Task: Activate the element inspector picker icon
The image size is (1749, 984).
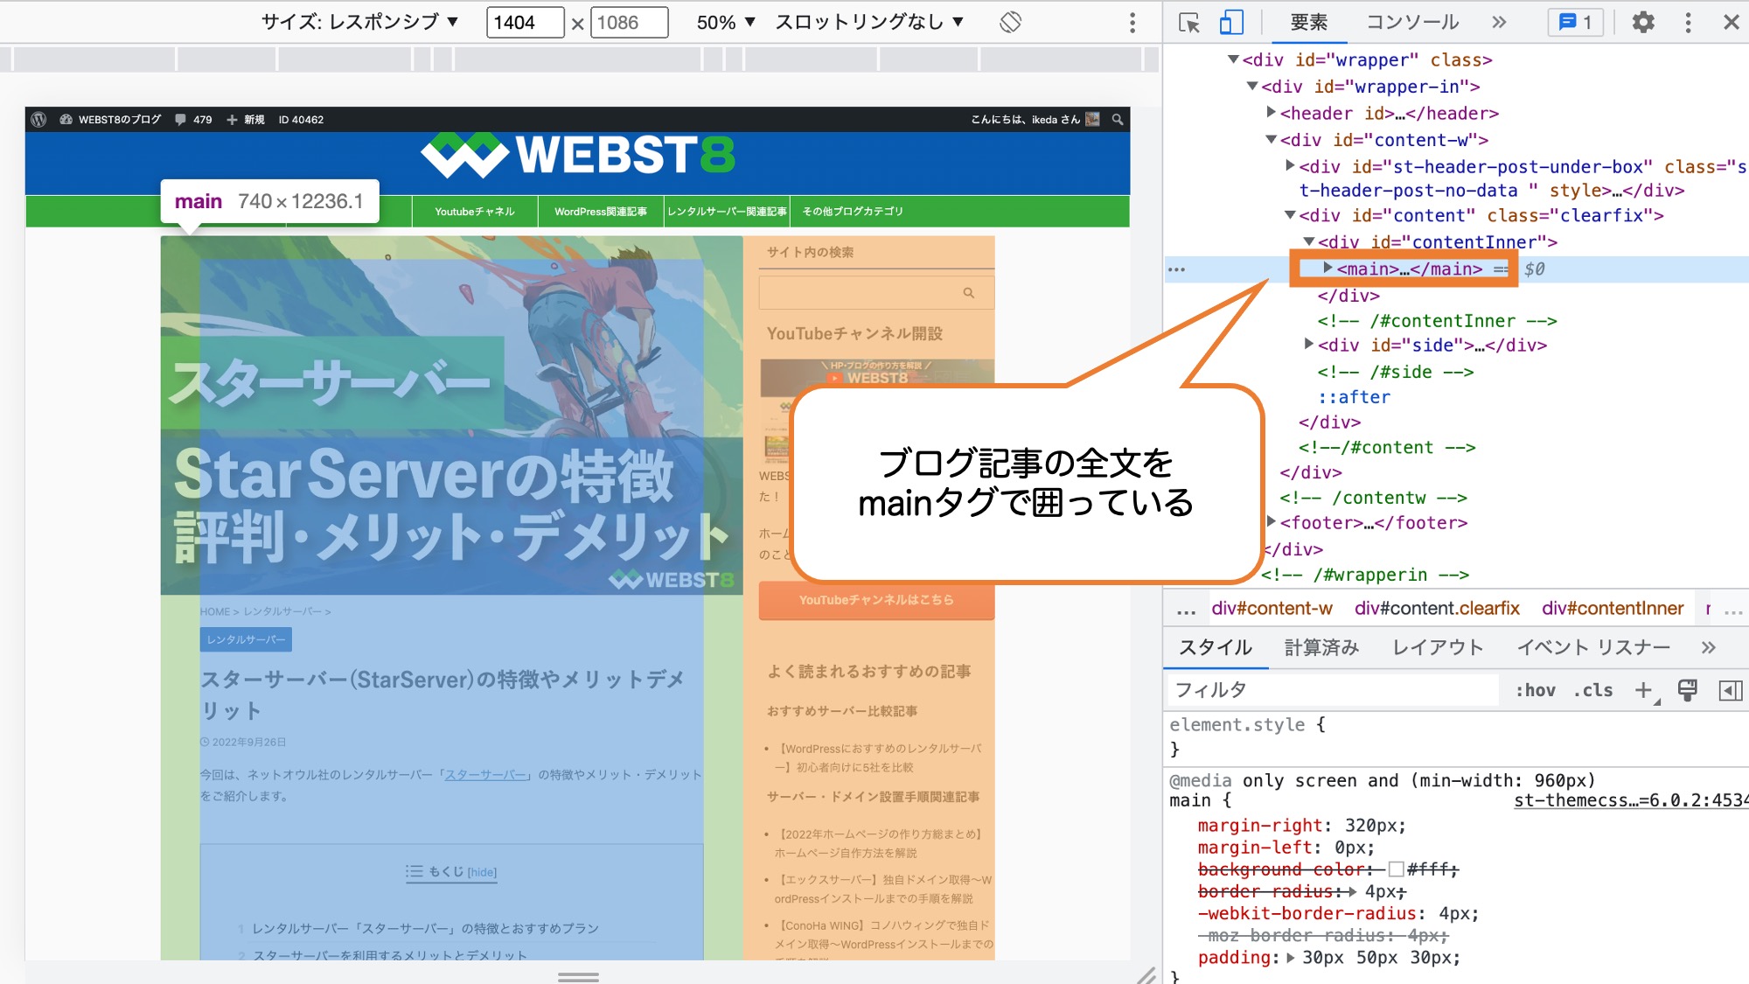Action: coord(1189,23)
